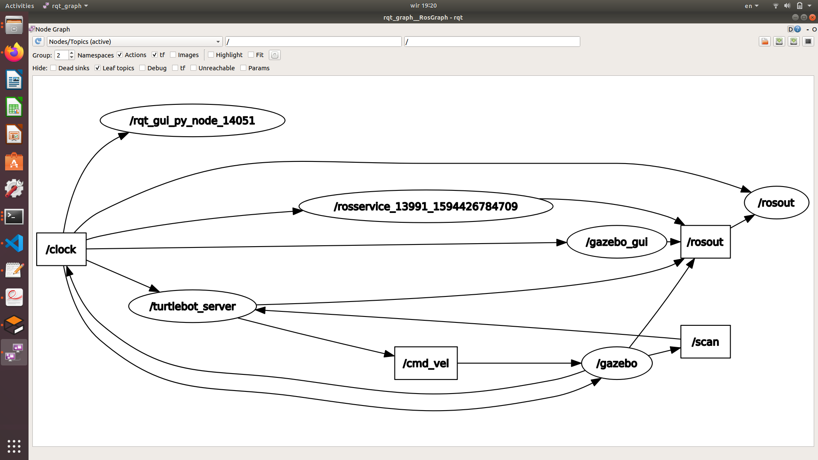This screenshot has width=818, height=460.
Task: Launch Firefox from the dock
Action: 14,53
